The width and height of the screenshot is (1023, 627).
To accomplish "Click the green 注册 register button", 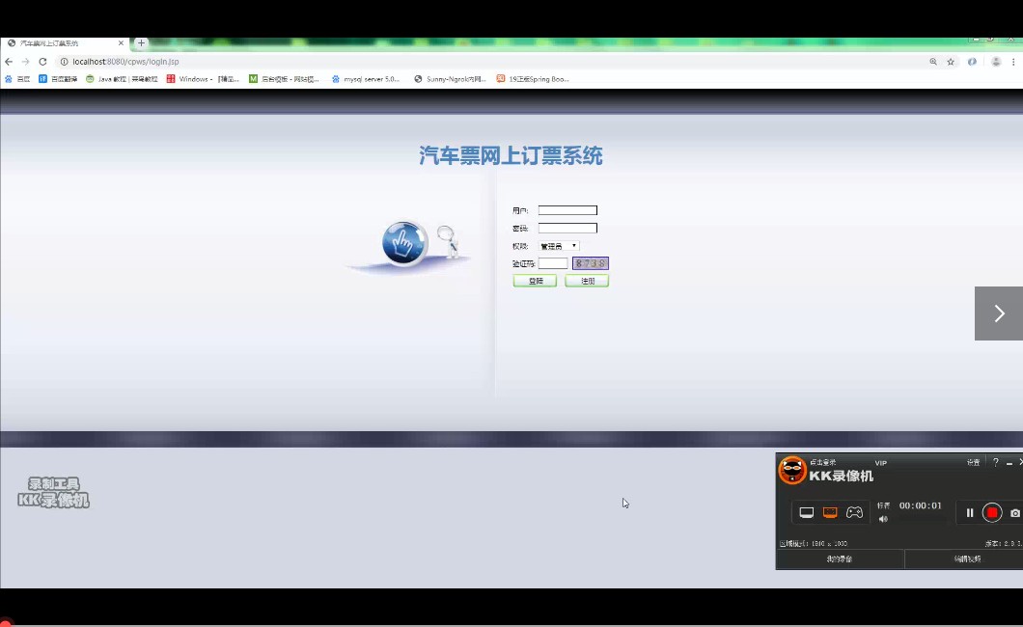I will coord(587,281).
